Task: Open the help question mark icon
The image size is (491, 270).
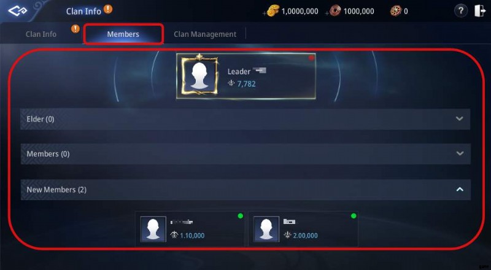Action: point(461,11)
